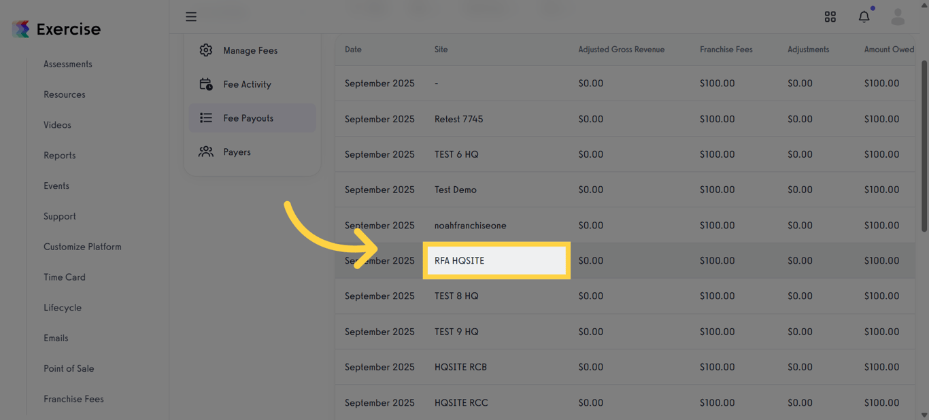929x420 pixels.
Task: Click the Adjusted Gross Revenue column header
Action: click(621, 49)
